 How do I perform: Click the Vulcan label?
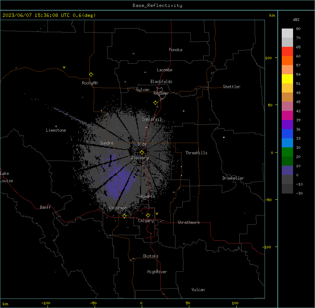coord(198,290)
